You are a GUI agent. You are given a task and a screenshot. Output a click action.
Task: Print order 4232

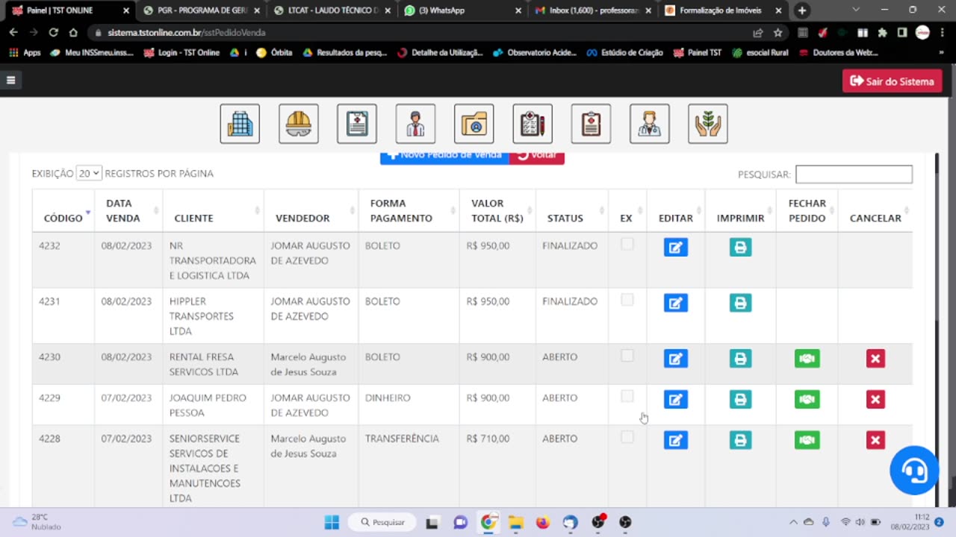point(740,247)
